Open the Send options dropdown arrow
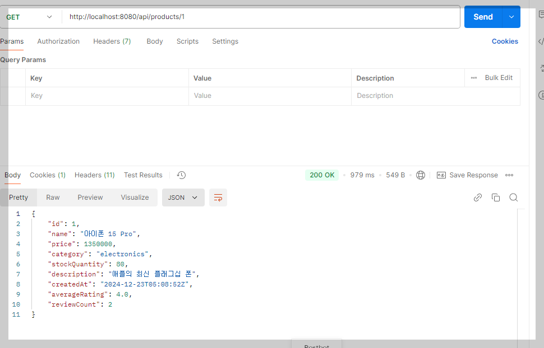Screen dimensions: 544x348 511,17
